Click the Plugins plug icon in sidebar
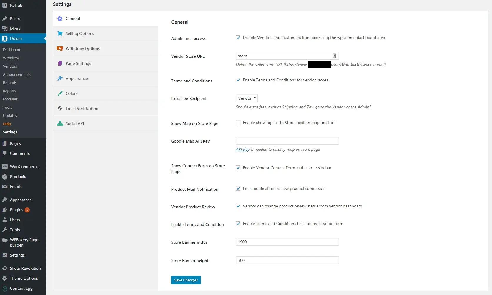The width and height of the screenshot is (492, 295). [5, 210]
